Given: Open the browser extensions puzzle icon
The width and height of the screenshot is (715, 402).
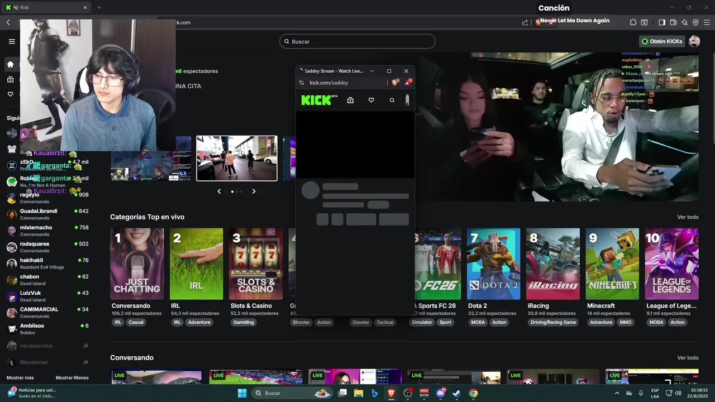Looking at the screenshot, I should point(633,22).
